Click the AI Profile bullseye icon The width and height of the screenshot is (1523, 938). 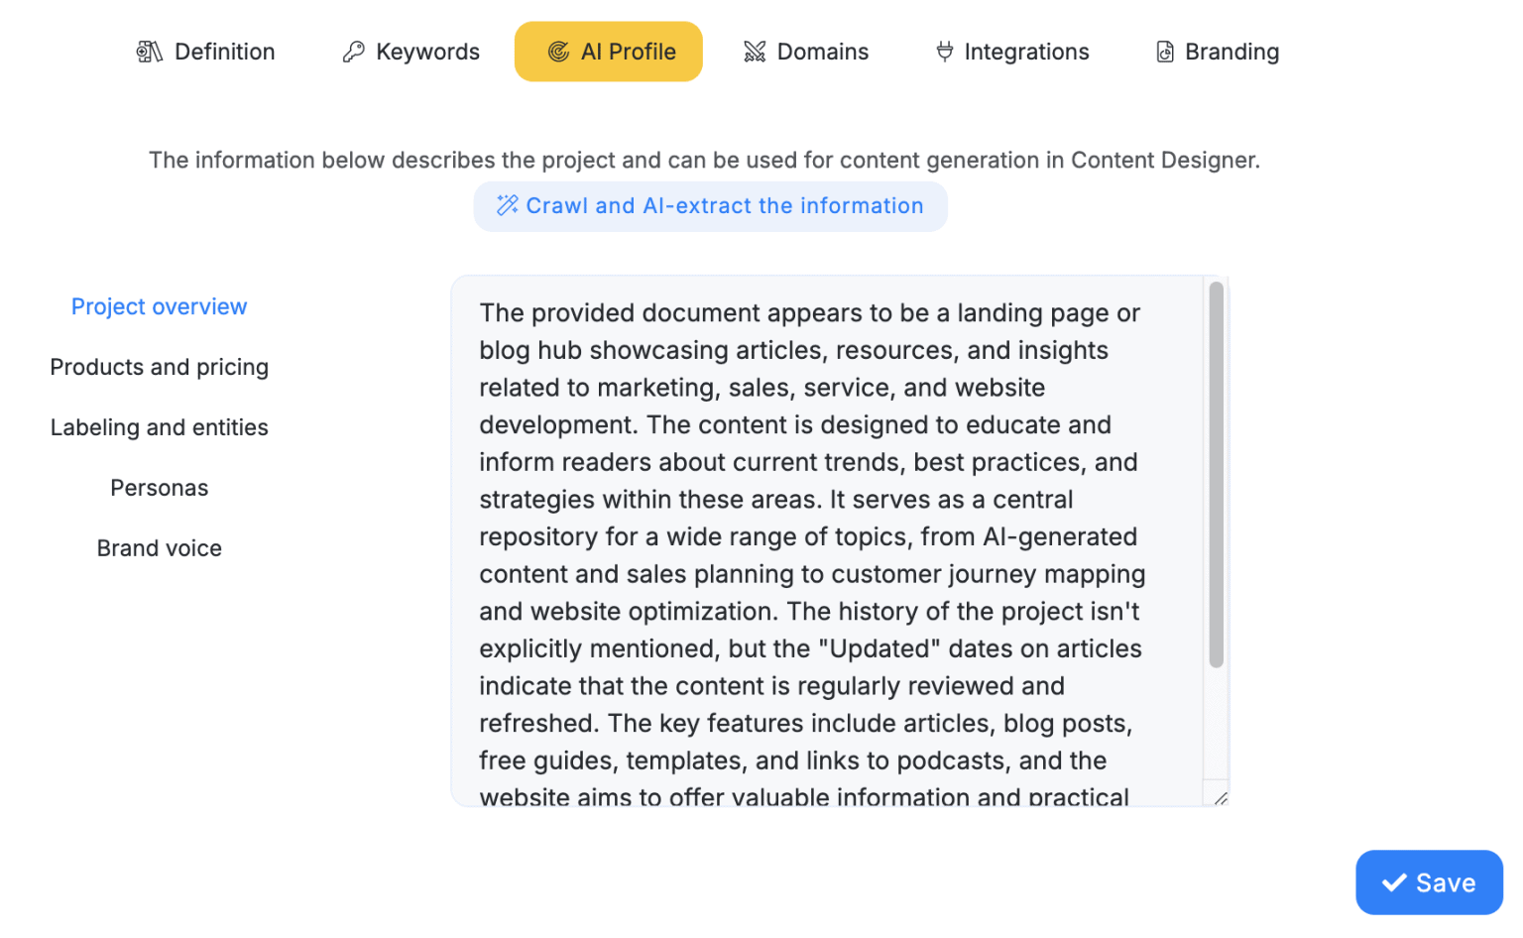point(559,51)
